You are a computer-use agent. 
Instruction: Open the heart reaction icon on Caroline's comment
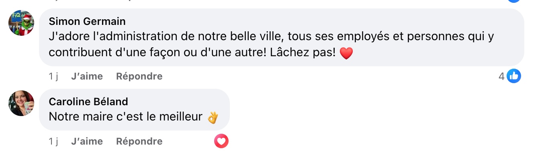point(221,141)
